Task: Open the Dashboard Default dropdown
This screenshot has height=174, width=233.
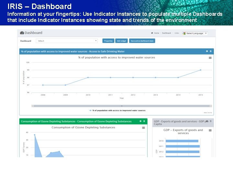Action: click(x=67, y=41)
